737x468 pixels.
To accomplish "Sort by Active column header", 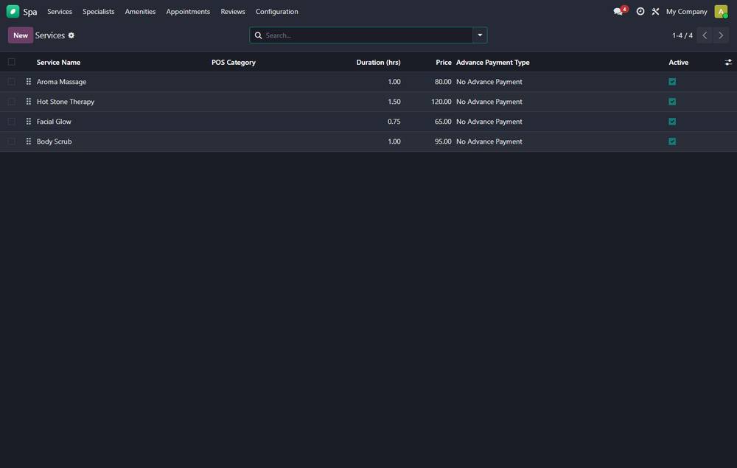I will click(678, 62).
